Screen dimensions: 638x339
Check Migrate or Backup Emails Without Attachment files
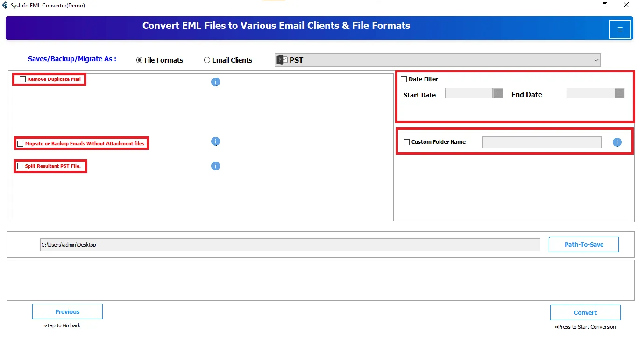point(20,144)
